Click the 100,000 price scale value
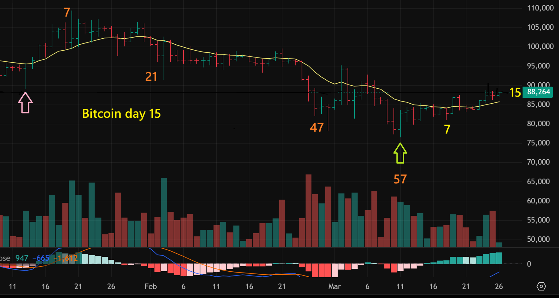Screen dimensions: 559x298 click(540, 46)
